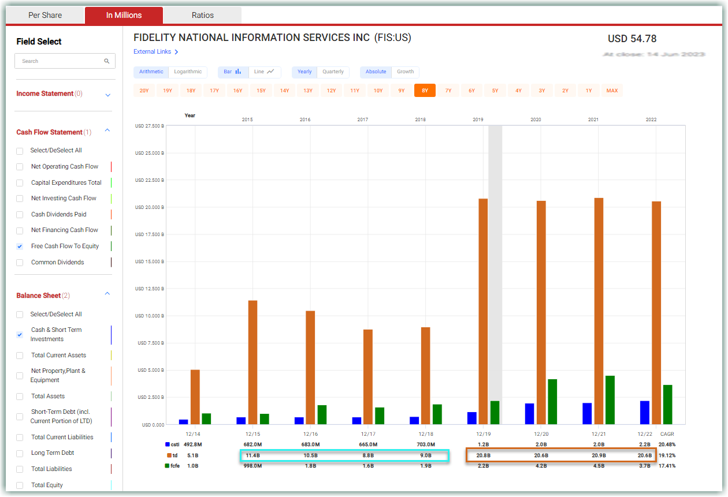Check Total Current Assets
Viewport: 728px width, 497px height.
coord(20,356)
